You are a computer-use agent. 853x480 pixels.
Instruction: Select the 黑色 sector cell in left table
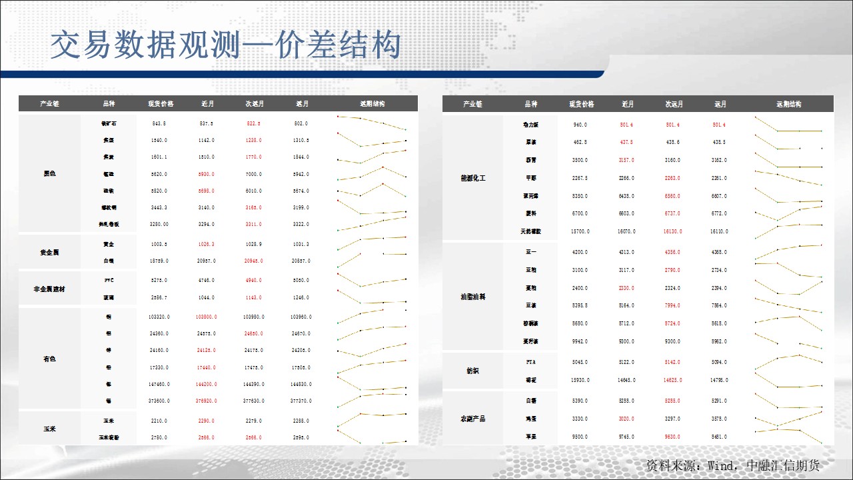pos(50,174)
